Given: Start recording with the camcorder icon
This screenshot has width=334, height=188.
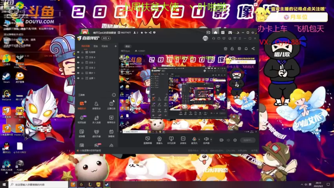Looking at the screenshot, I should [x=222, y=140].
